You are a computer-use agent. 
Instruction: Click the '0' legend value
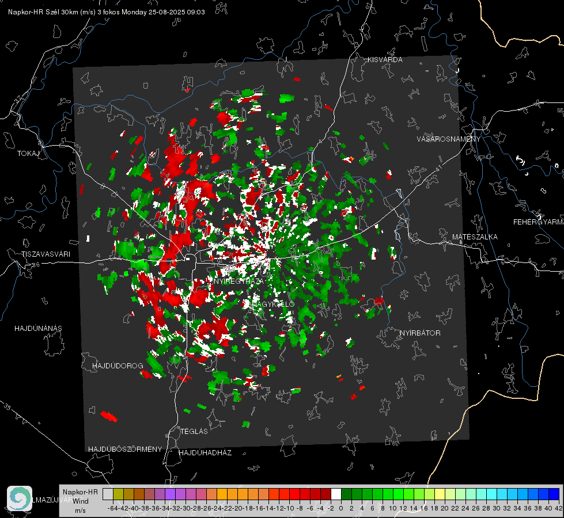(x=341, y=508)
